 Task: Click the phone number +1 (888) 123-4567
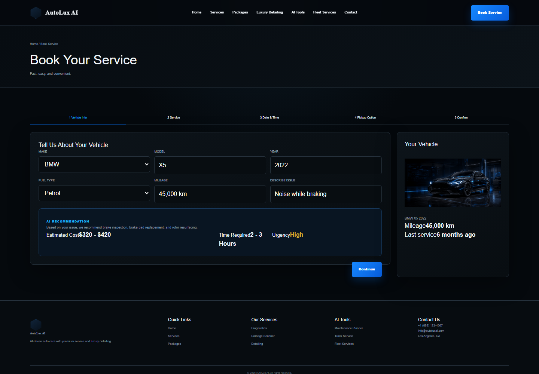click(430, 325)
